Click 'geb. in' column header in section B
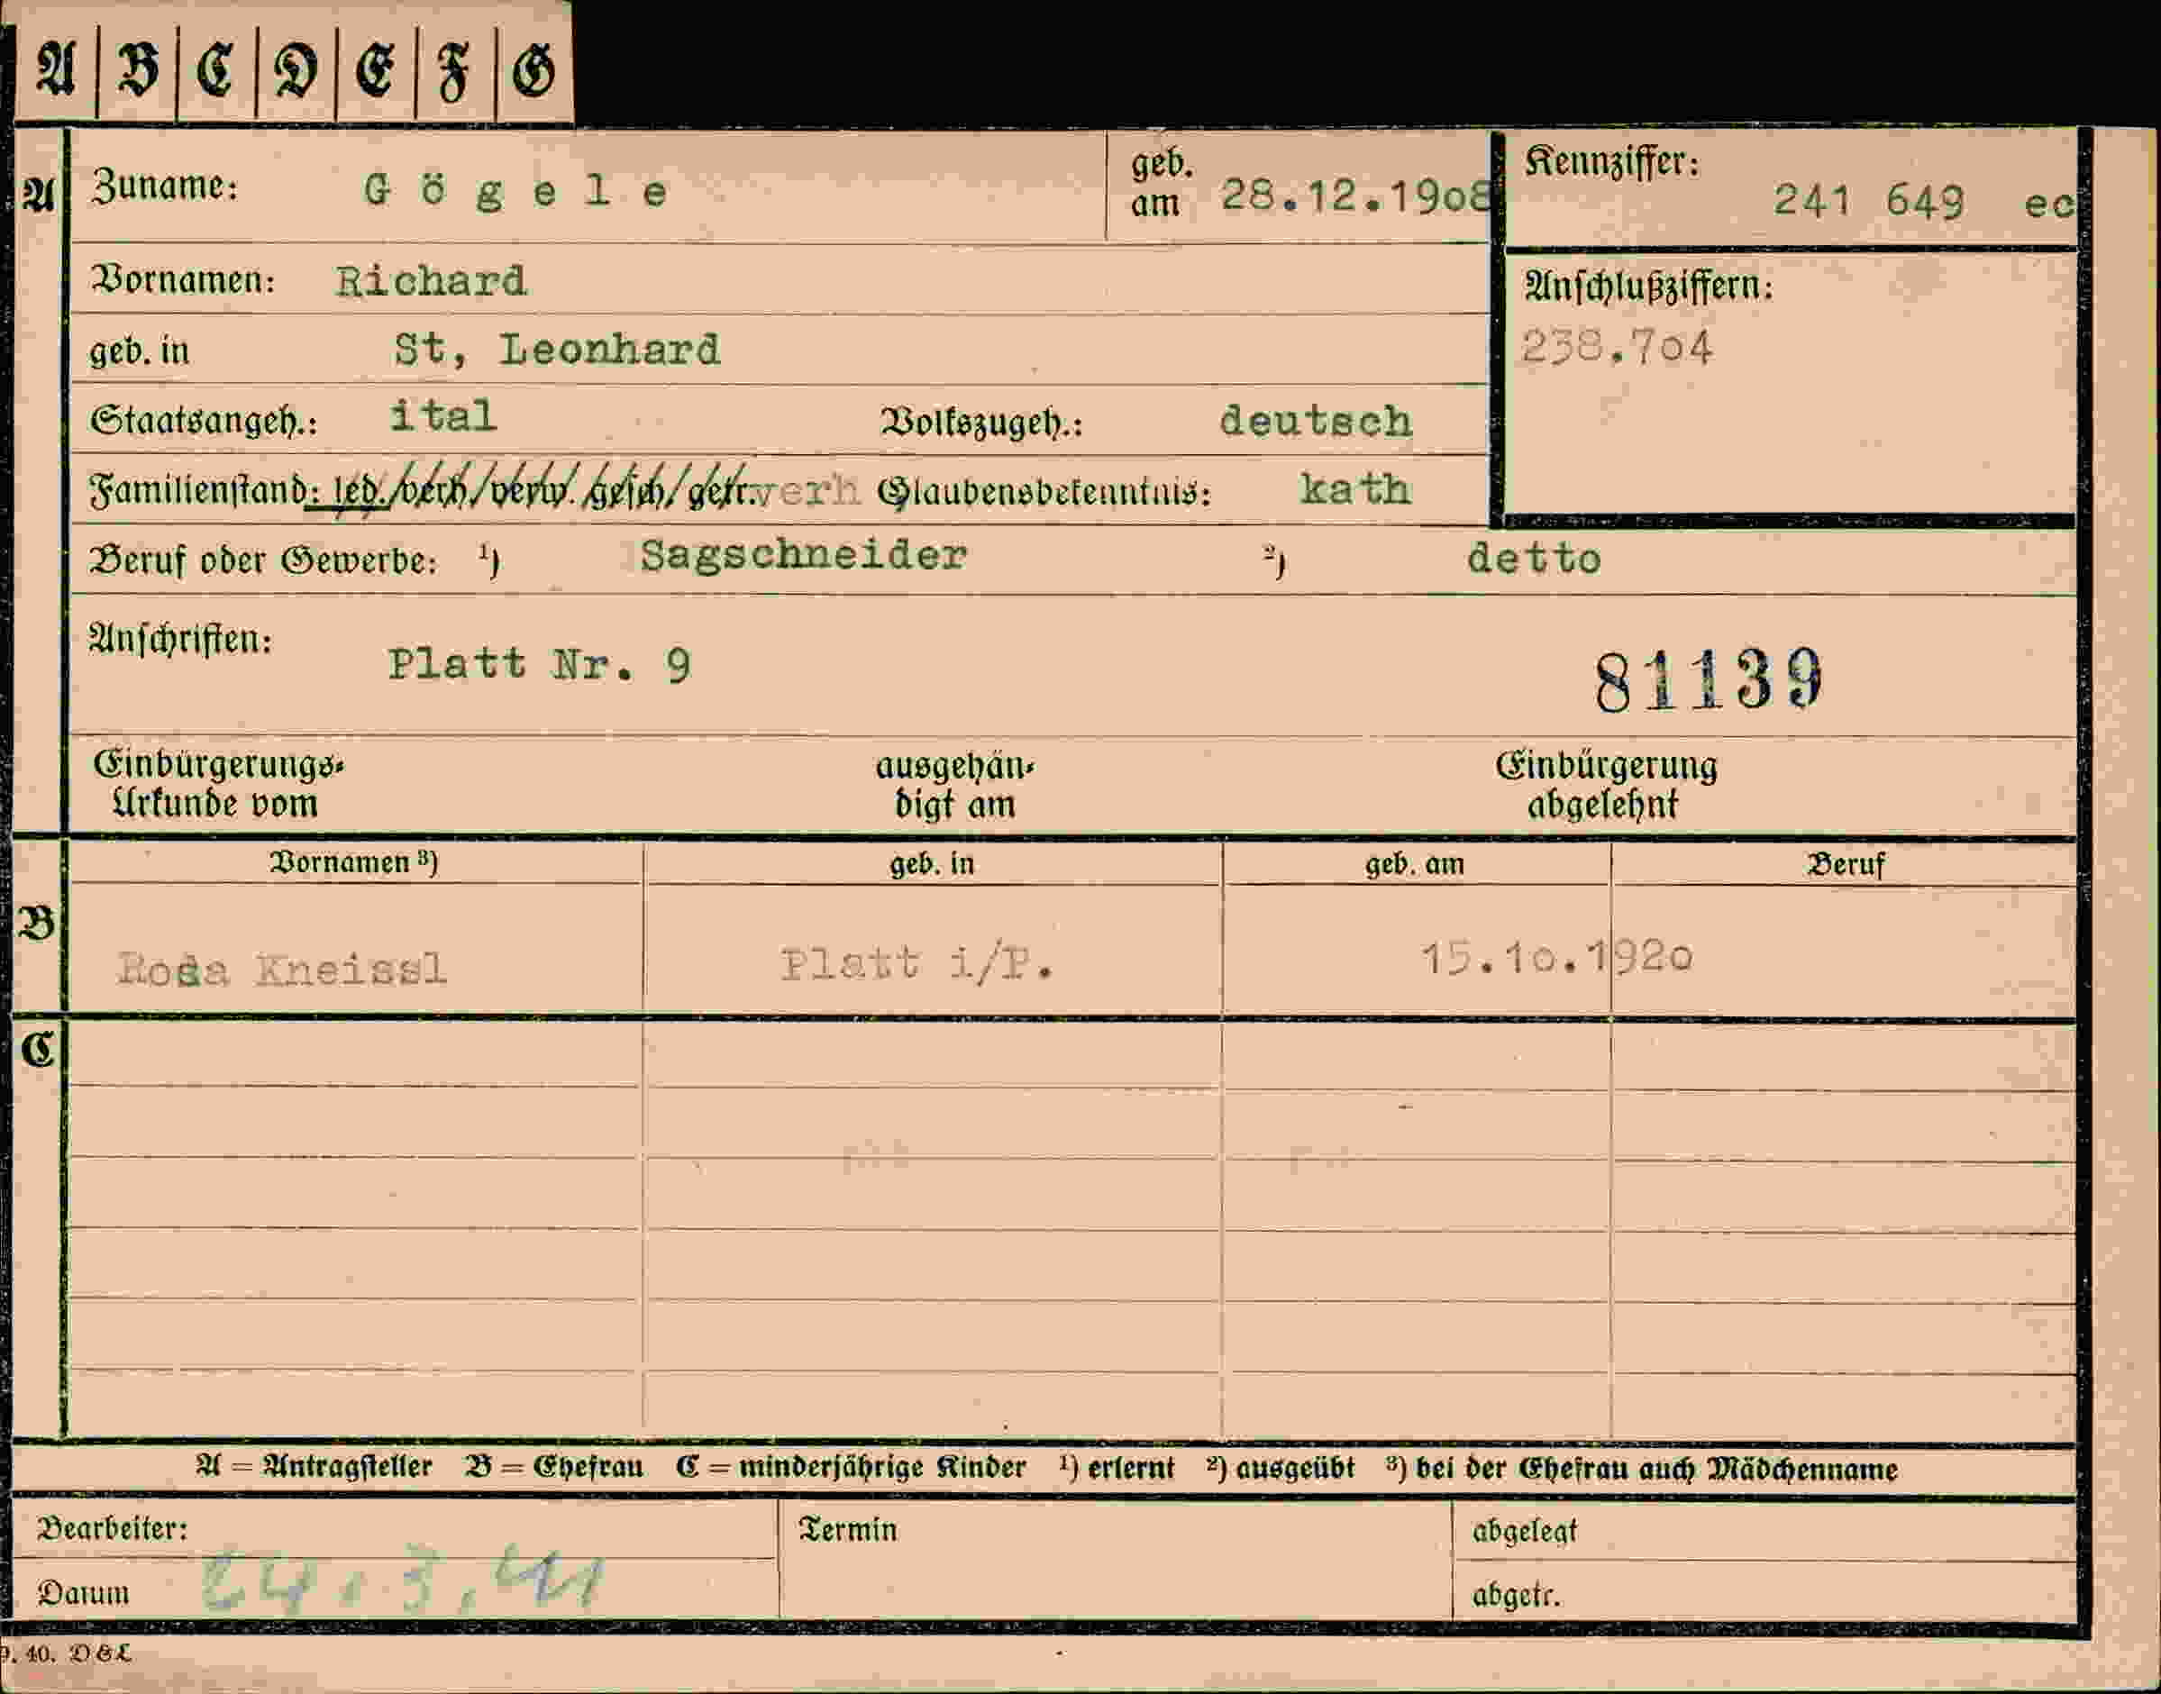The height and width of the screenshot is (1694, 2161). 932,864
